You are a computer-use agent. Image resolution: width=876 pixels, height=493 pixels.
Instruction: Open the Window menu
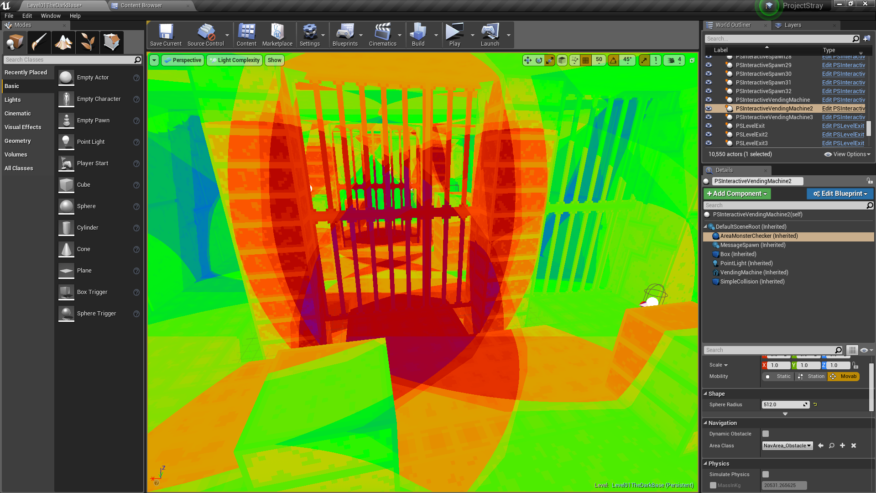tap(50, 16)
